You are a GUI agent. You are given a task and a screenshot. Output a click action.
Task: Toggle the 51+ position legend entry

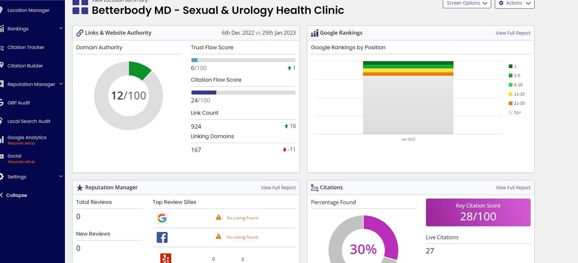(515, 113)
